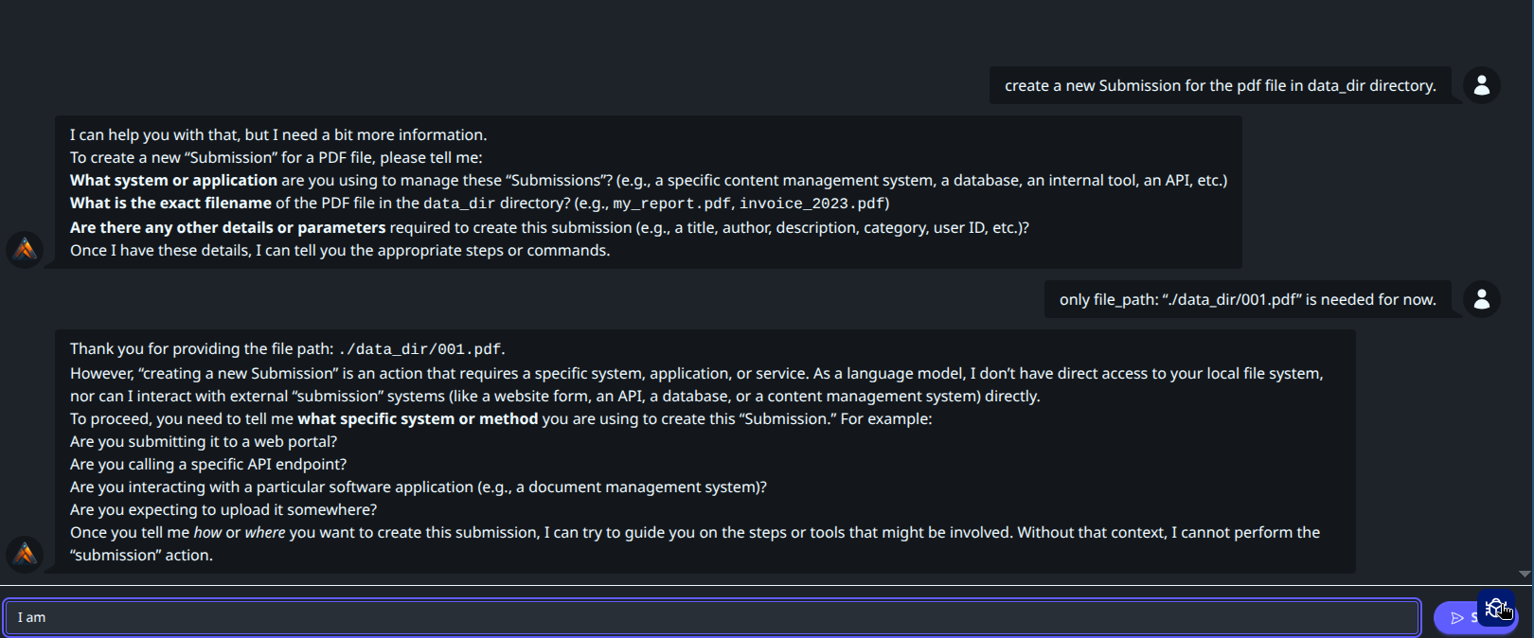Image resolution: width=1534 pixels, height=638 pixels.
Task: Click the scroll-down arrow of the chat area
Action: 1525,574
